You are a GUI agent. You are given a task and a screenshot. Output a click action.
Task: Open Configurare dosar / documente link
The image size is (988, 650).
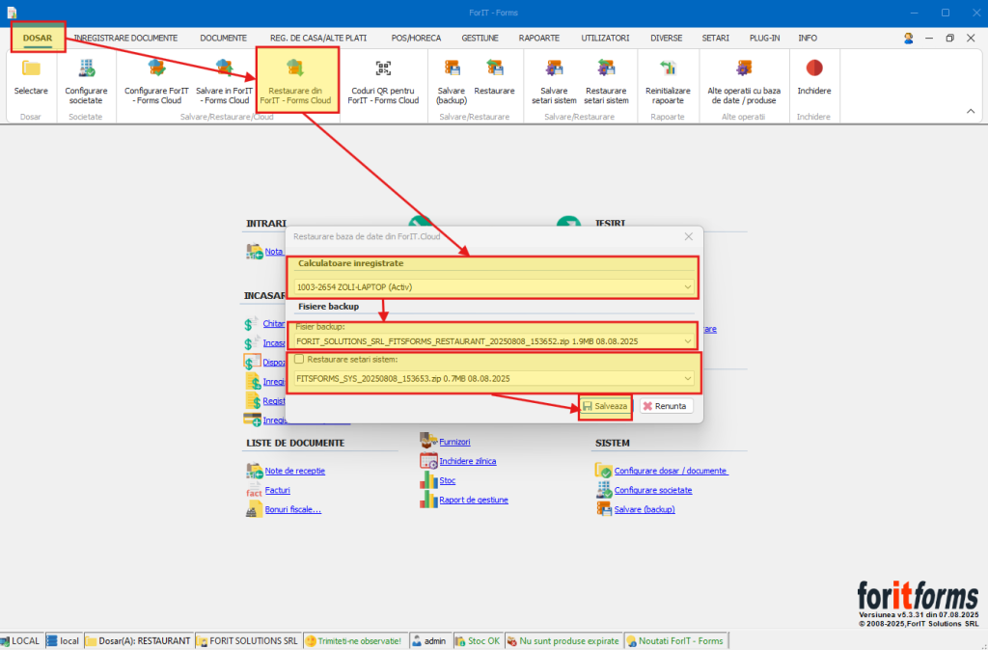pos(672,471)
